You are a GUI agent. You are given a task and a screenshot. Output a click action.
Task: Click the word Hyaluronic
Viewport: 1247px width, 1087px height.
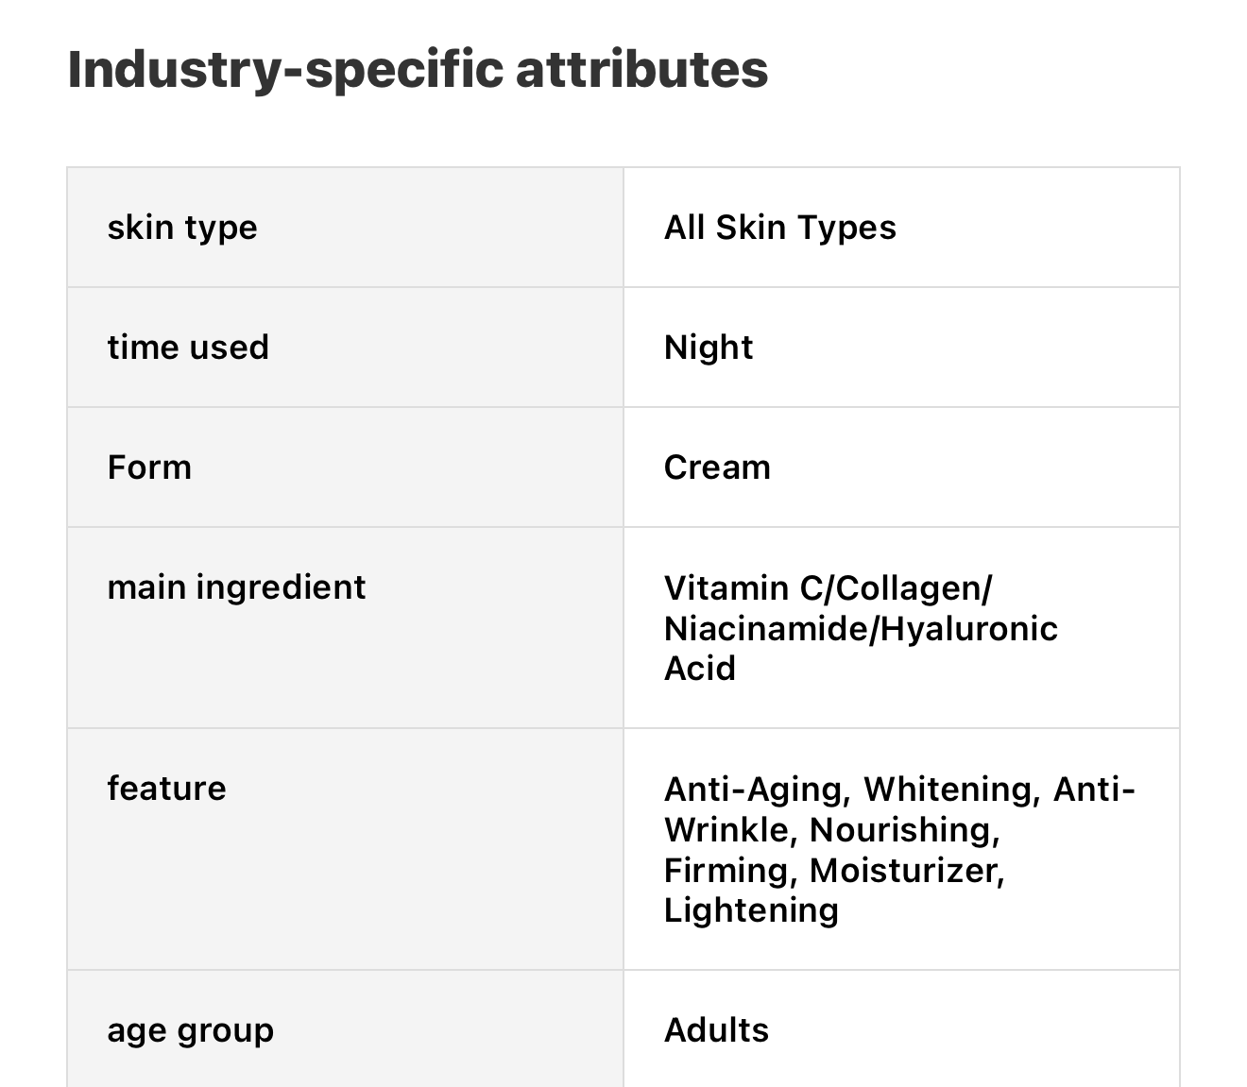pyautogui.click(x=968, y=629)
